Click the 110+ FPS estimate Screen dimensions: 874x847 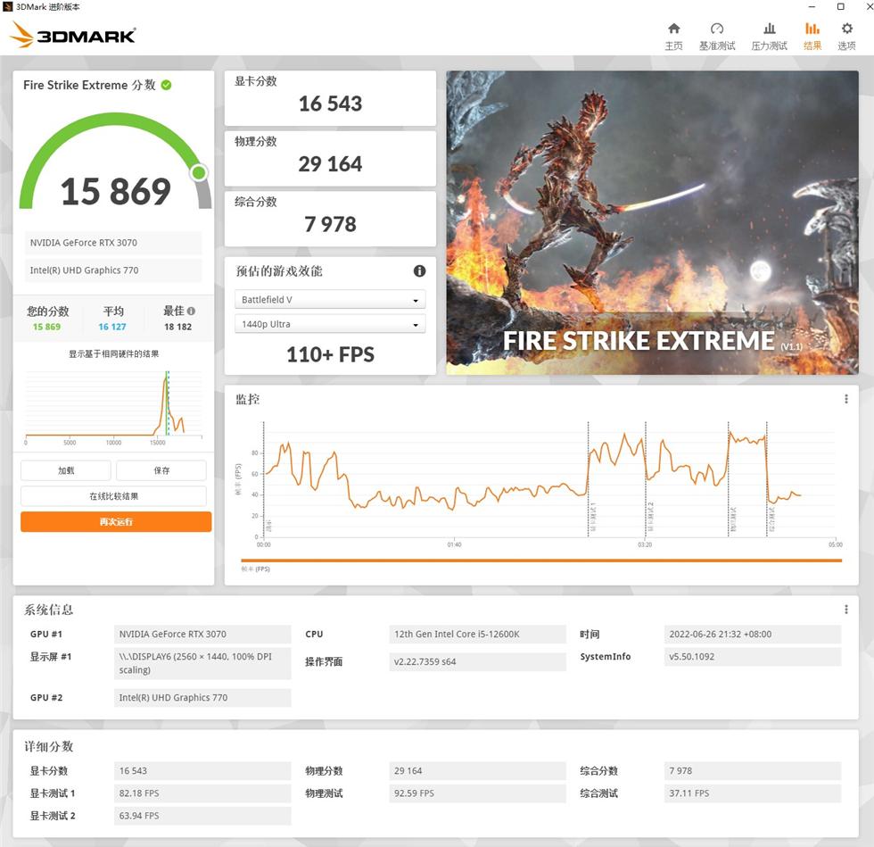(330, 354)
